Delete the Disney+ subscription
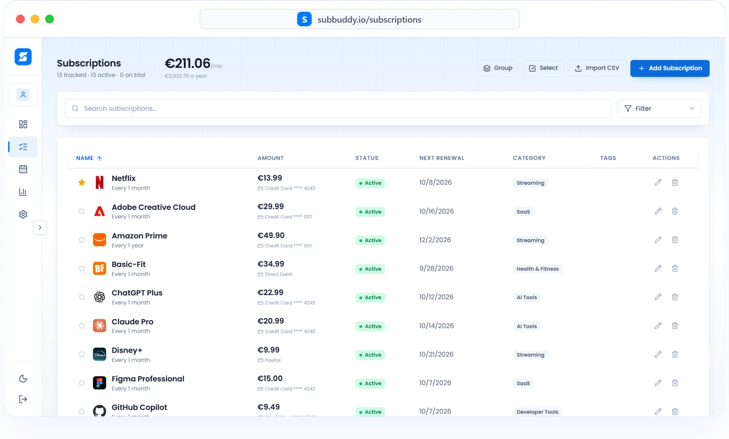Screen dimensions: 729x439 click(x=675, y=354)
